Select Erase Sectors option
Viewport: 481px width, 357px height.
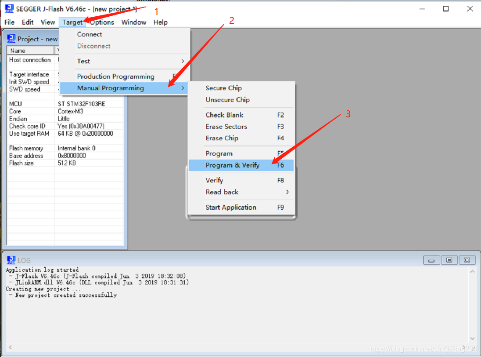coord(241,127)
